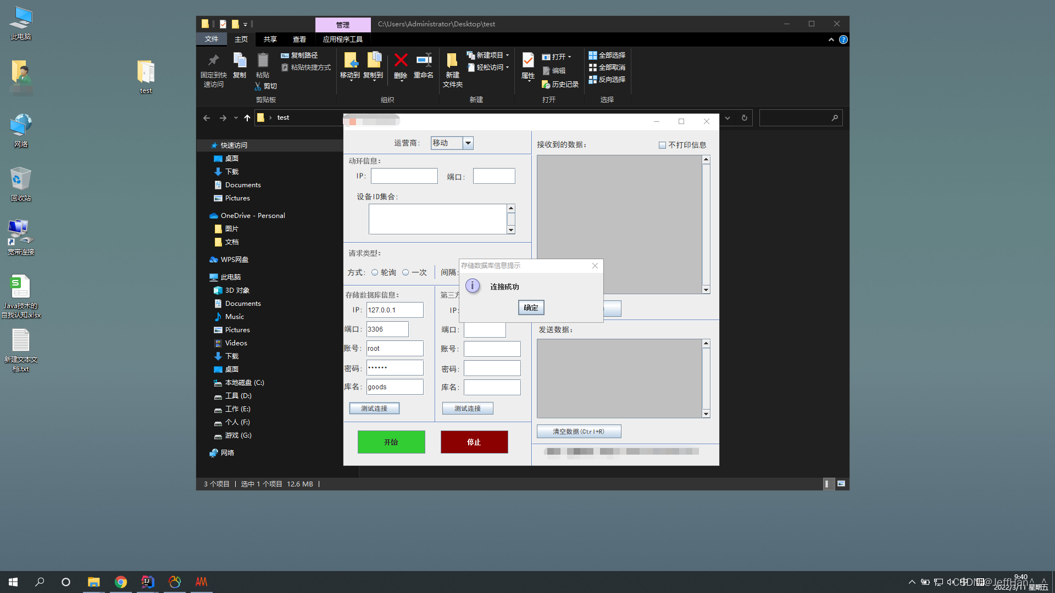Image resolution: width=1055 pixels, height=593 pixels.
Task: Click the up-arrow parent folder navigation icon
Action: pos(247,118)
